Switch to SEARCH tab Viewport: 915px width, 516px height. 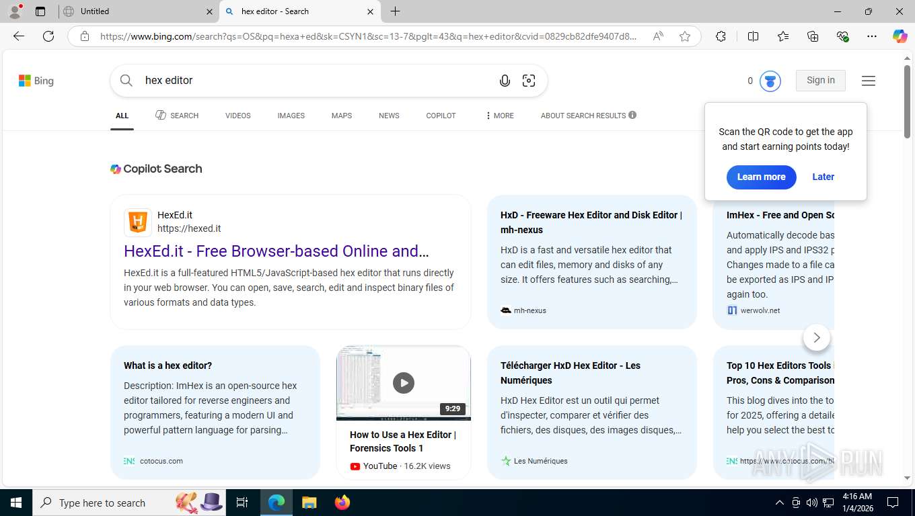pos(177,116)
